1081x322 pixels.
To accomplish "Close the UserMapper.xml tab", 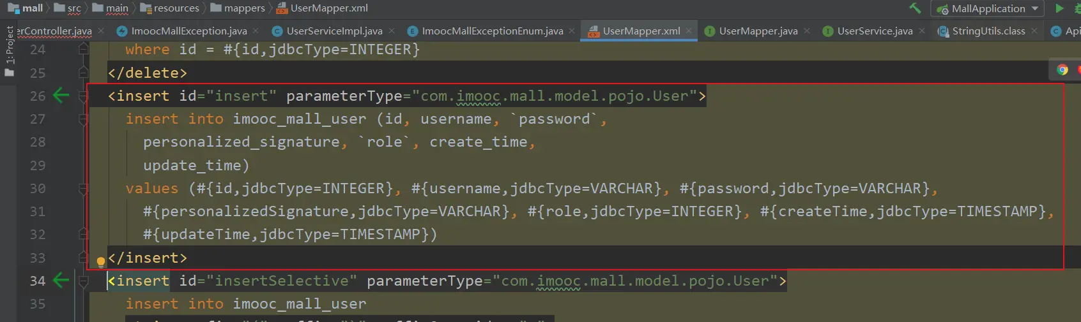I will click(689, 31).
